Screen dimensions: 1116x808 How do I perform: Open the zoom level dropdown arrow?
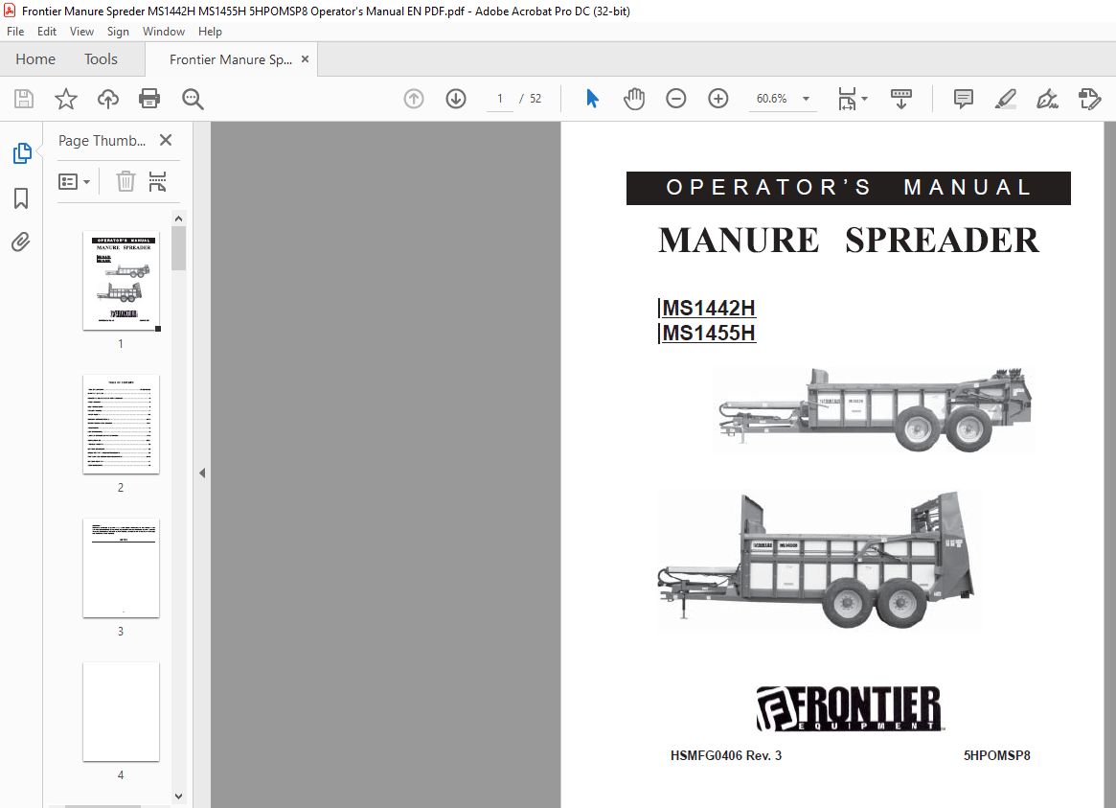tap(806, 98)
